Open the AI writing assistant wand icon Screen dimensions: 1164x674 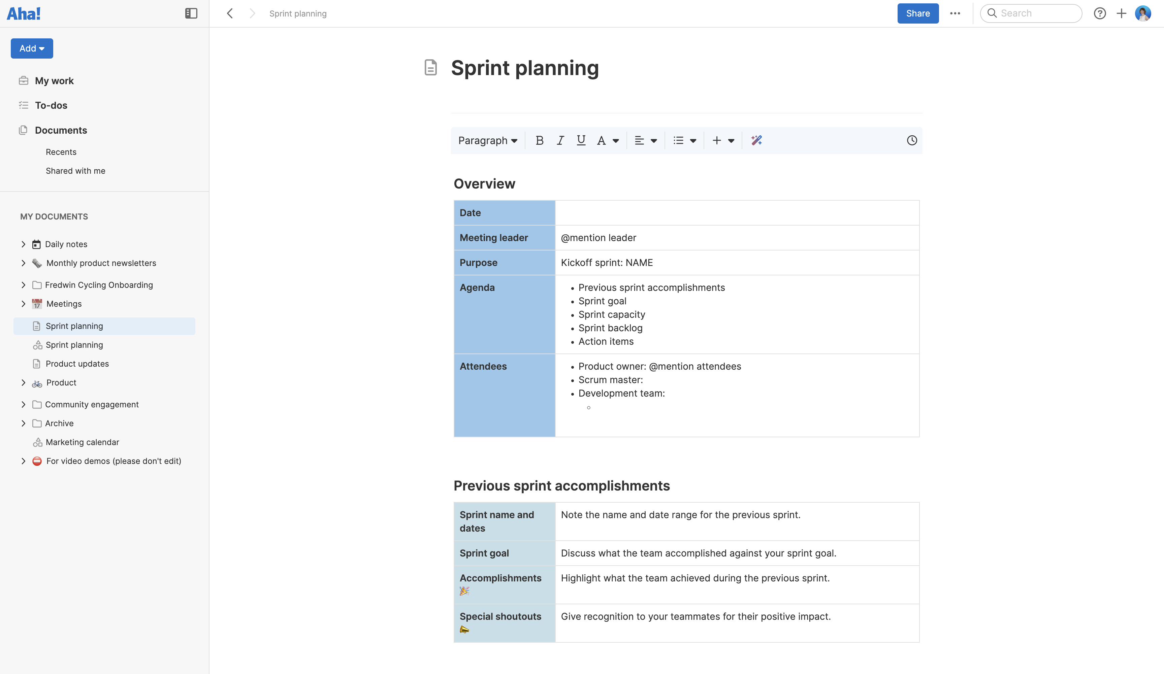coord(756,140)
